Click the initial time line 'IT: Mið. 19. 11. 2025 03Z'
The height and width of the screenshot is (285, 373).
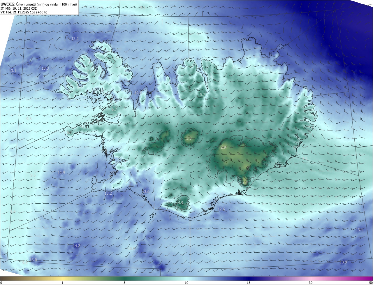(x=19, y=8)
